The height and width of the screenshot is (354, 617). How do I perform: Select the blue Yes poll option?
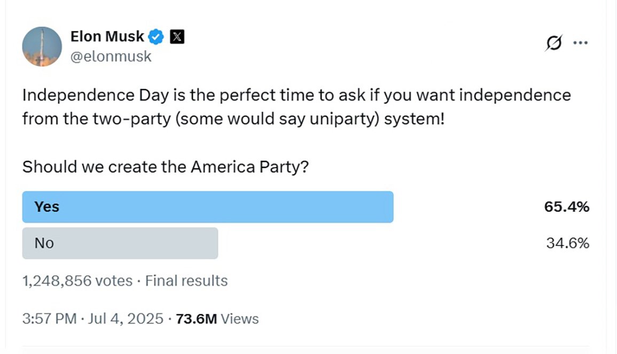208,207
